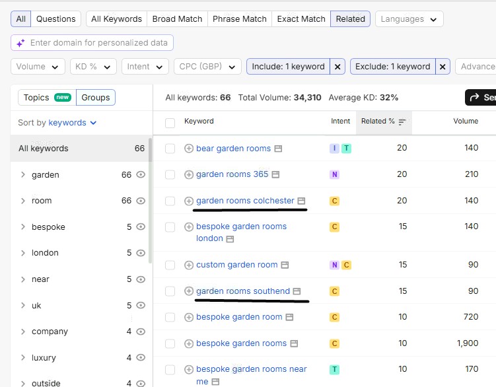This screenshot has width=496, height=387.
Task: Open the garden rooms southend keyword link
Action: click(x=243, y=291)
